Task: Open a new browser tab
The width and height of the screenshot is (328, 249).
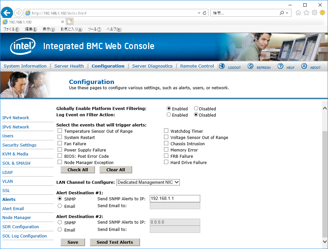Action: point(70,22)
